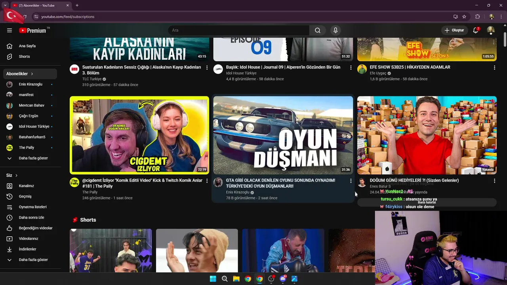
Task: Open the Chrome tab search dropdown arrow
Action: coord(5,6)
